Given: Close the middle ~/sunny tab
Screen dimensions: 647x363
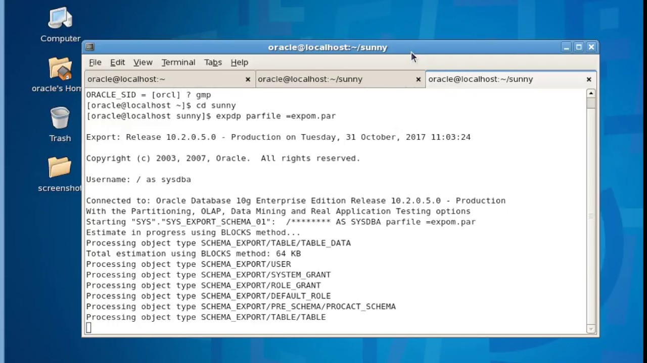Looking at the screenshot, I should [418, 79].
